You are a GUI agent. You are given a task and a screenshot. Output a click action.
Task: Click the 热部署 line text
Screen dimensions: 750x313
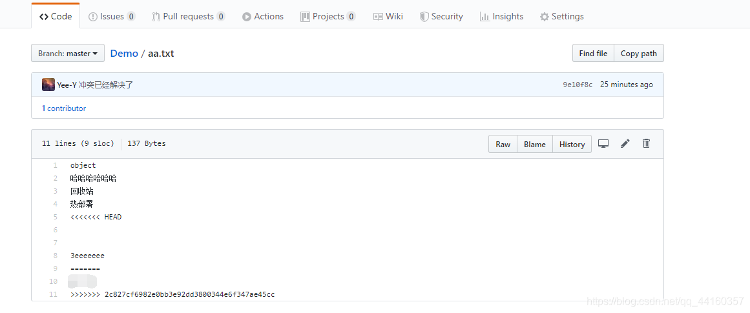(x=82, y=204)
